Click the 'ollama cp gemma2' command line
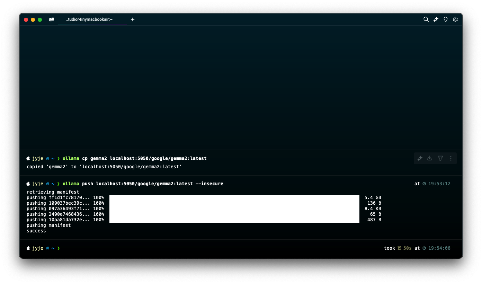 (x=134, y=159)
